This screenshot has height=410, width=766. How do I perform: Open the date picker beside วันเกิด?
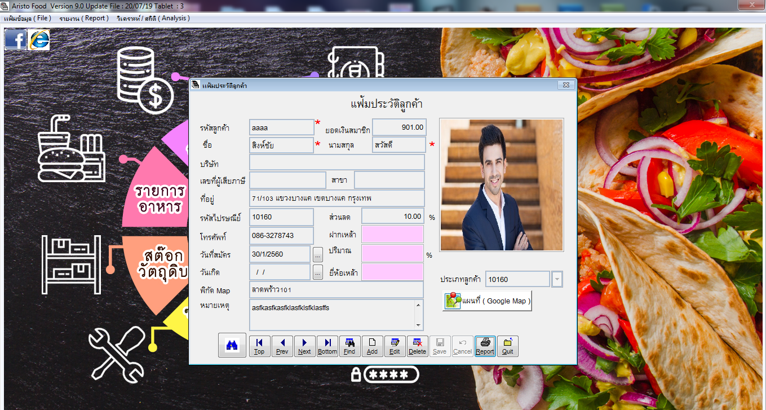coord(318,272)
